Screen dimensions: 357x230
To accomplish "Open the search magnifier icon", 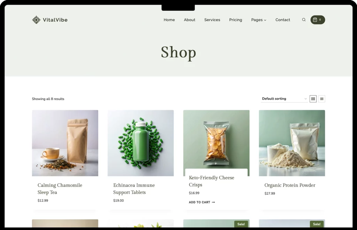I will click(x=304, y=20).
